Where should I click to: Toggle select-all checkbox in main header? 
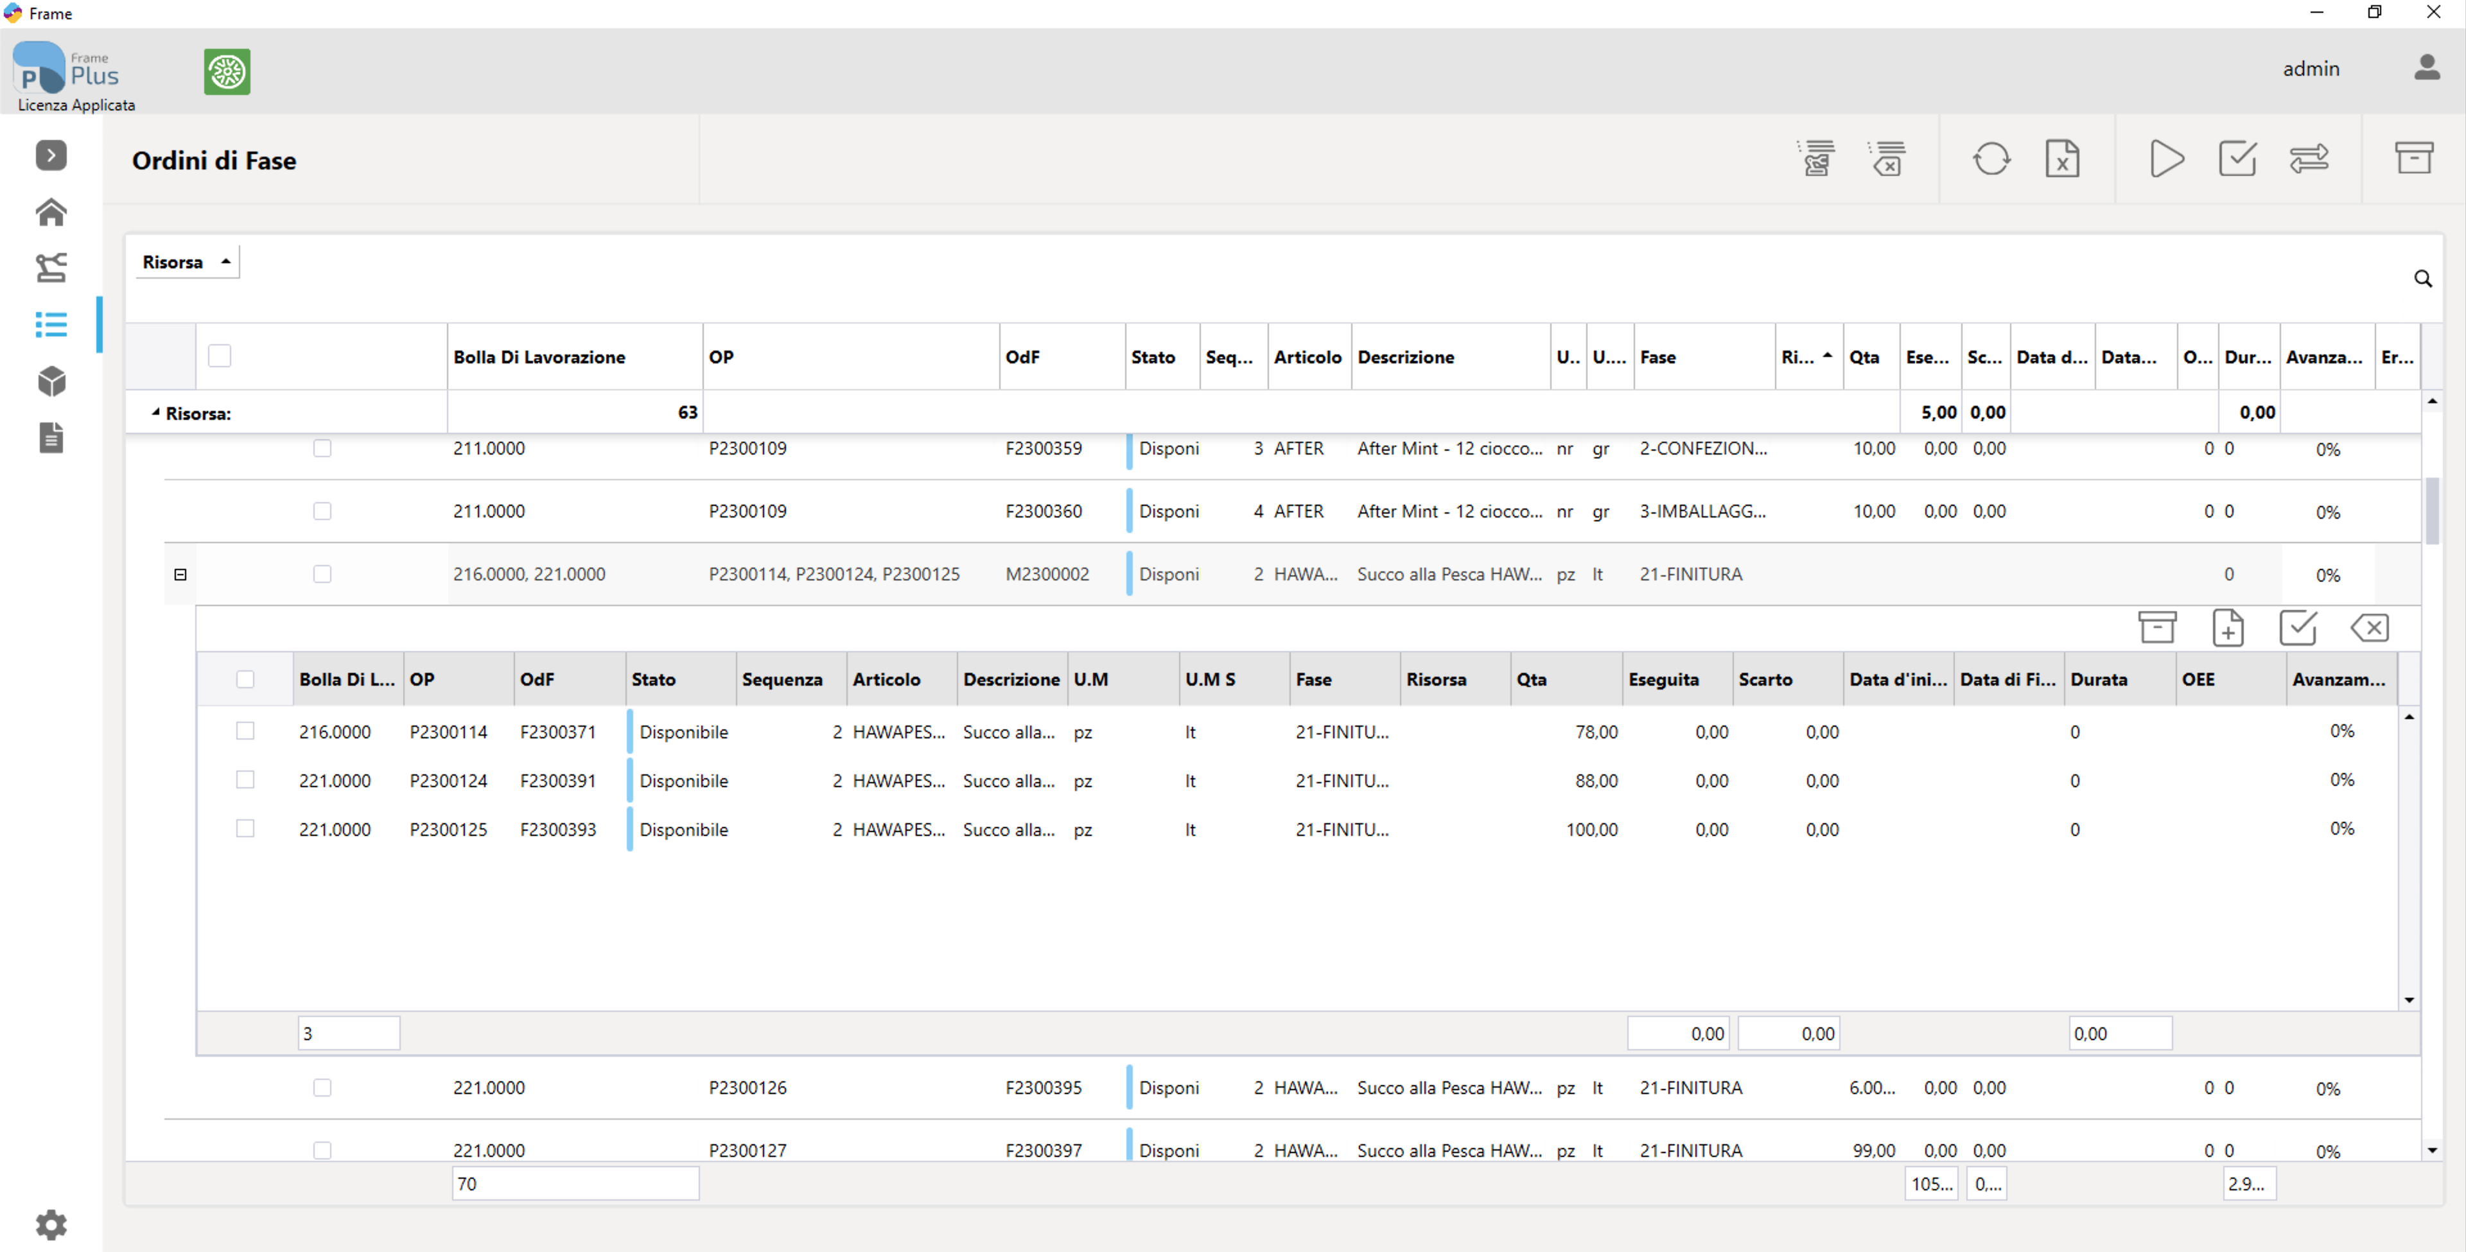click(219, 356)
